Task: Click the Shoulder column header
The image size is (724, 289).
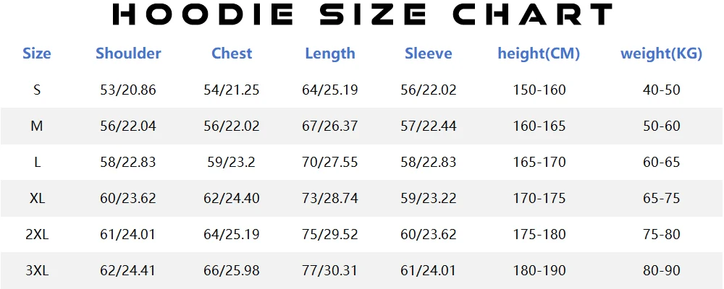Action: [128, 53]
